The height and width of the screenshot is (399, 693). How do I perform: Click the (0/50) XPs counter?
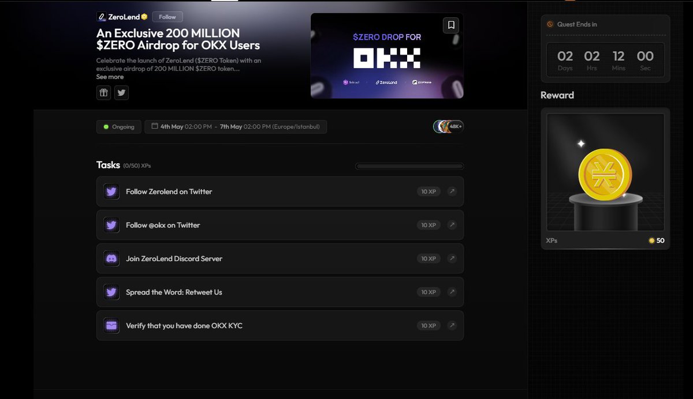click(137, 166)
